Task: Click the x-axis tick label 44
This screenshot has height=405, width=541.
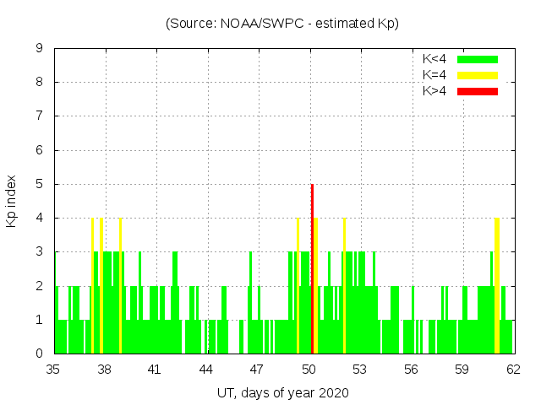Action: pyautogui.click(x=206, y=369)
